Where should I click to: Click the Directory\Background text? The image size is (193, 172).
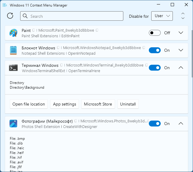click(27, 87)
